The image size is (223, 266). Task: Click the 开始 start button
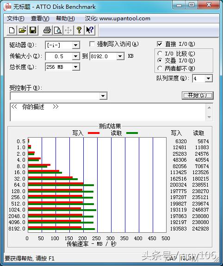198,96
